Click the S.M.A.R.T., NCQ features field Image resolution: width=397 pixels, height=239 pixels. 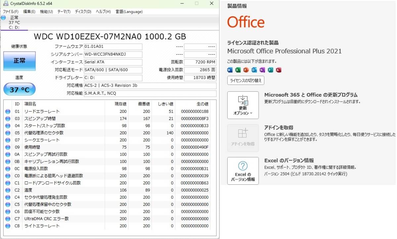click(x=150, y=93)
